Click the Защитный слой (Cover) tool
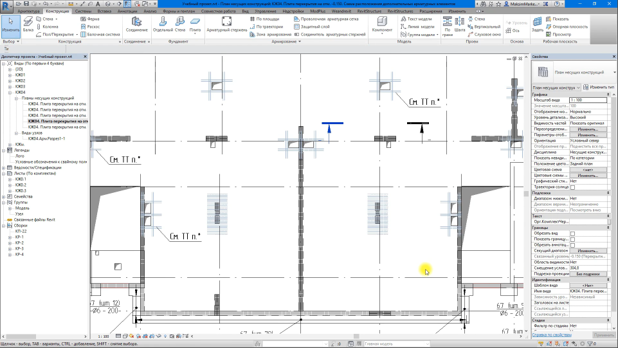The height and width of the screenshot is (348, 618). (x=312, y=27)
